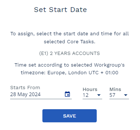Viewport: 140px width, 130px height.
Task: Click the SAVE button
Action: 69,116
